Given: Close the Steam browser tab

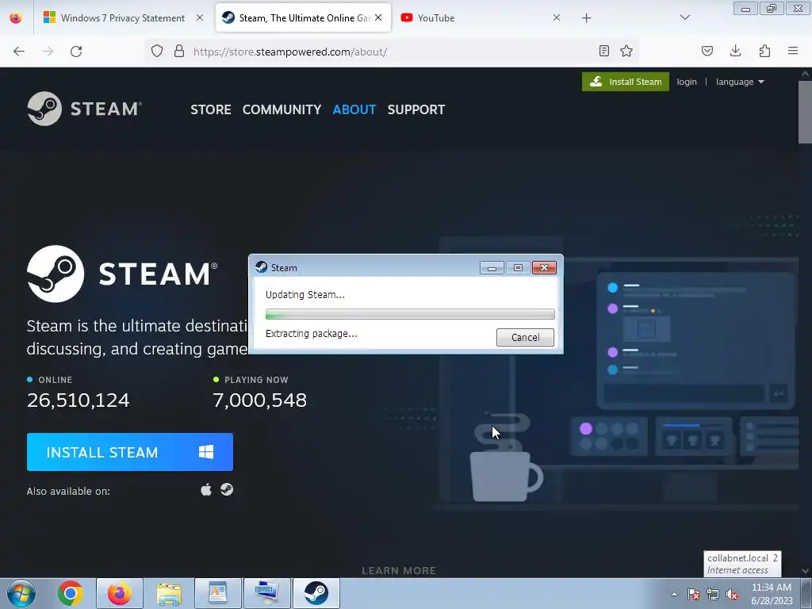Looking at the screenshot, I should click(378, 17).
